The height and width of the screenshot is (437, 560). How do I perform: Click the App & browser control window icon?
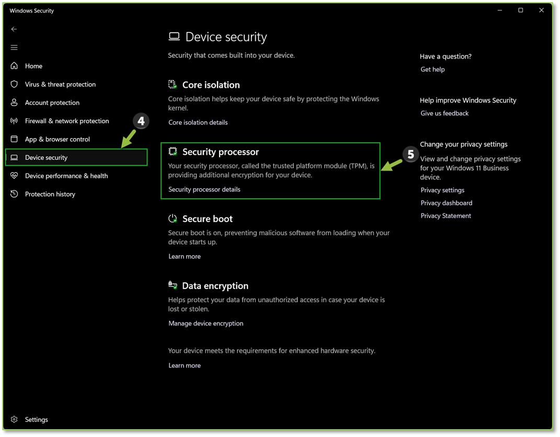(14, 139)
